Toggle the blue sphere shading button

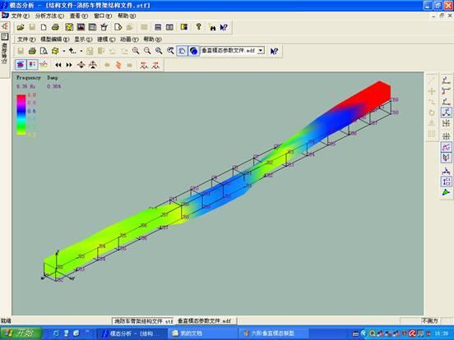[194, 51]
